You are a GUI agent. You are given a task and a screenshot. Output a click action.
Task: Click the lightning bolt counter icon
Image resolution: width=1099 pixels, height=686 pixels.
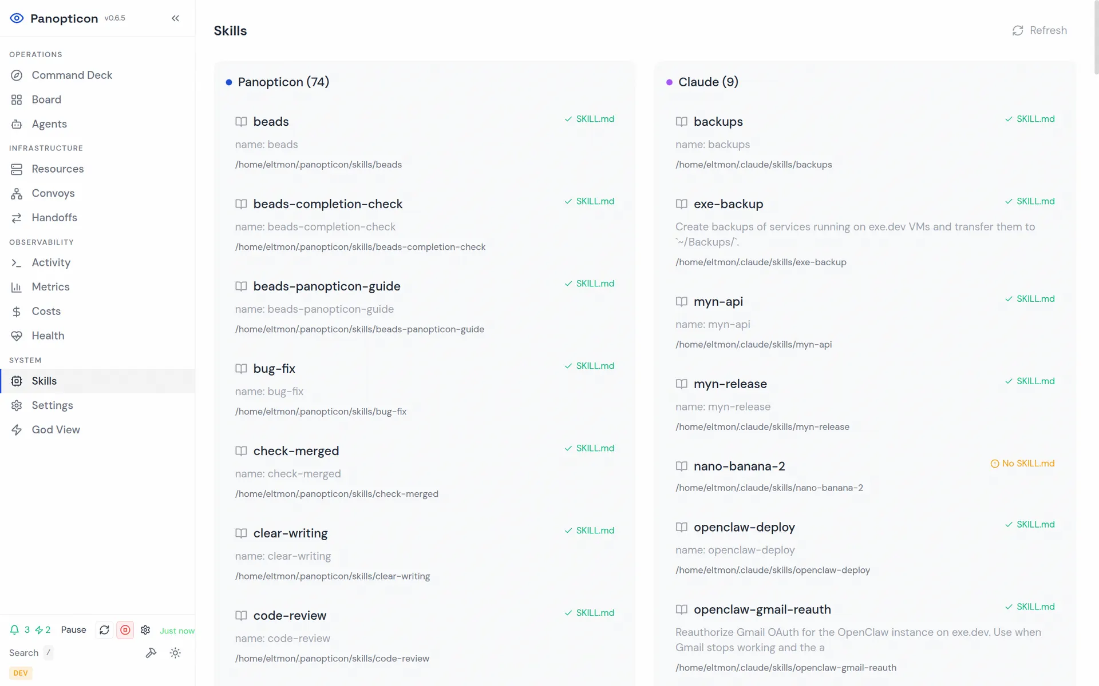point(39,630)
